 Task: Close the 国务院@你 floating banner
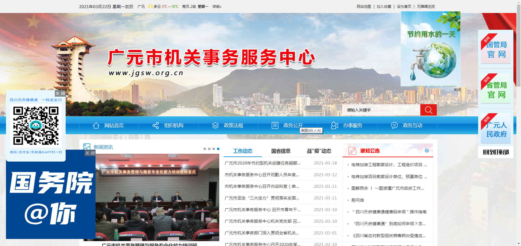pyautogui.click(x=90, y=153)
